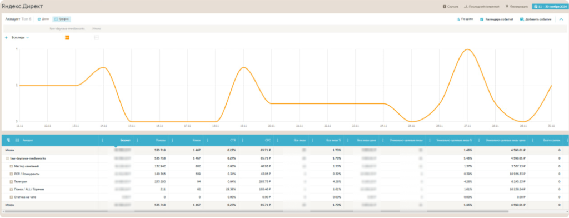Click the chart peak at 27.11
The height and width of the screenshot is (218, 569).
tap(467, 49)
